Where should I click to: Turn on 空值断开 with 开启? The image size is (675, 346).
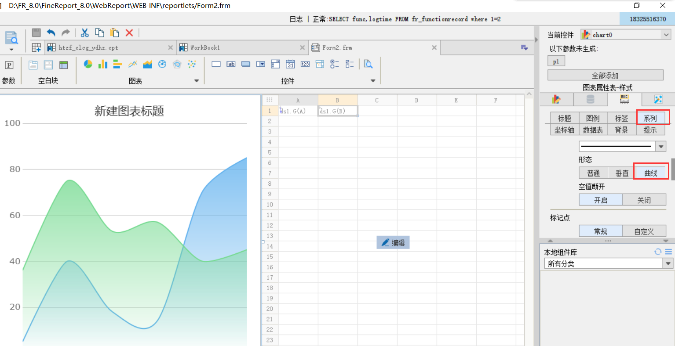601,200
